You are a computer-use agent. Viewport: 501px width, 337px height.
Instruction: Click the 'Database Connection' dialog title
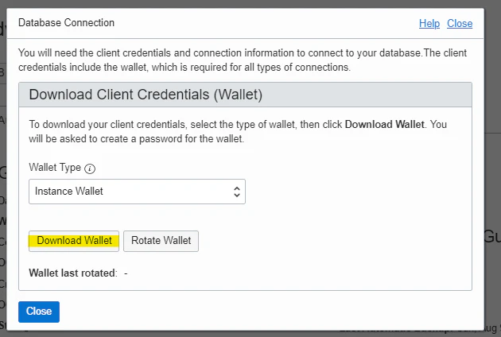[x=67, y=23]
